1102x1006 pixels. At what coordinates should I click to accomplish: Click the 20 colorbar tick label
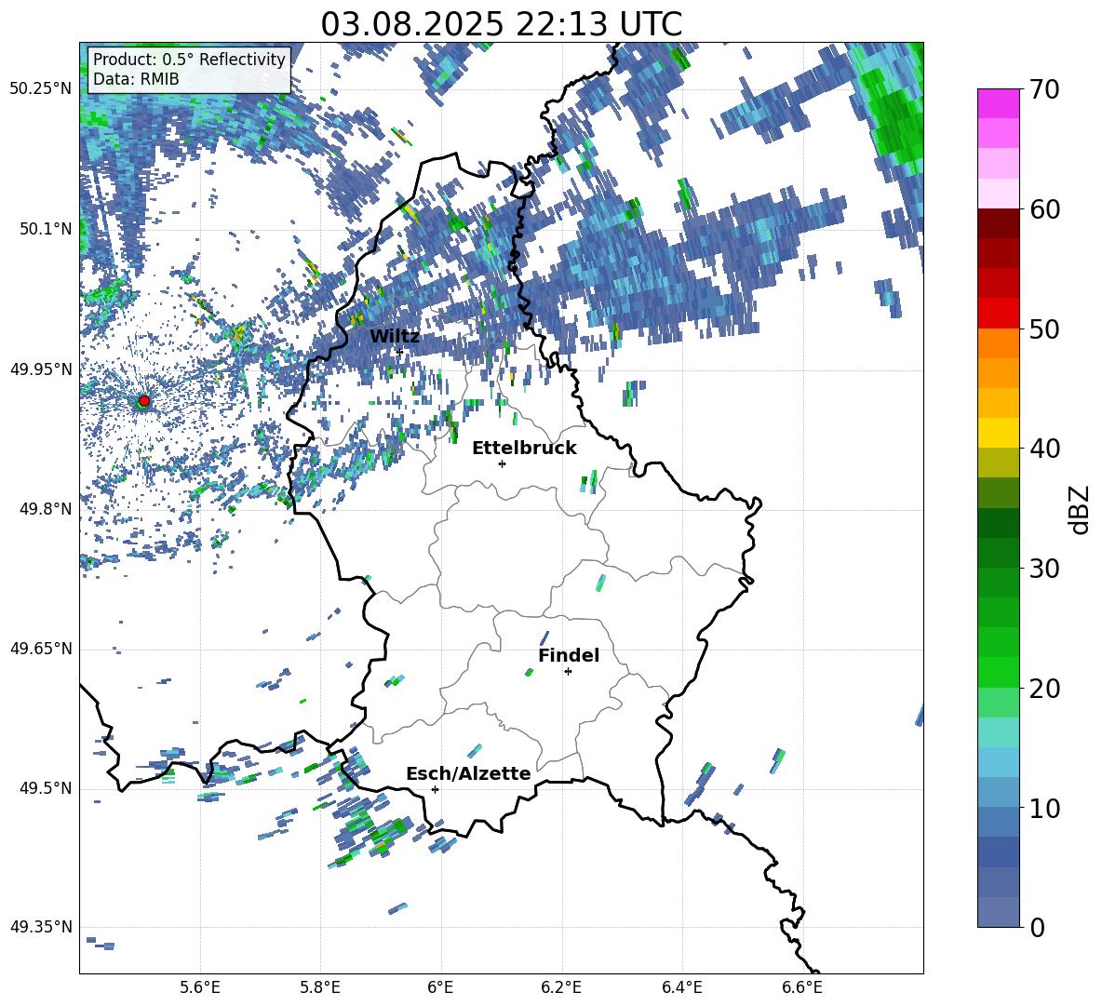(1043, 689)
